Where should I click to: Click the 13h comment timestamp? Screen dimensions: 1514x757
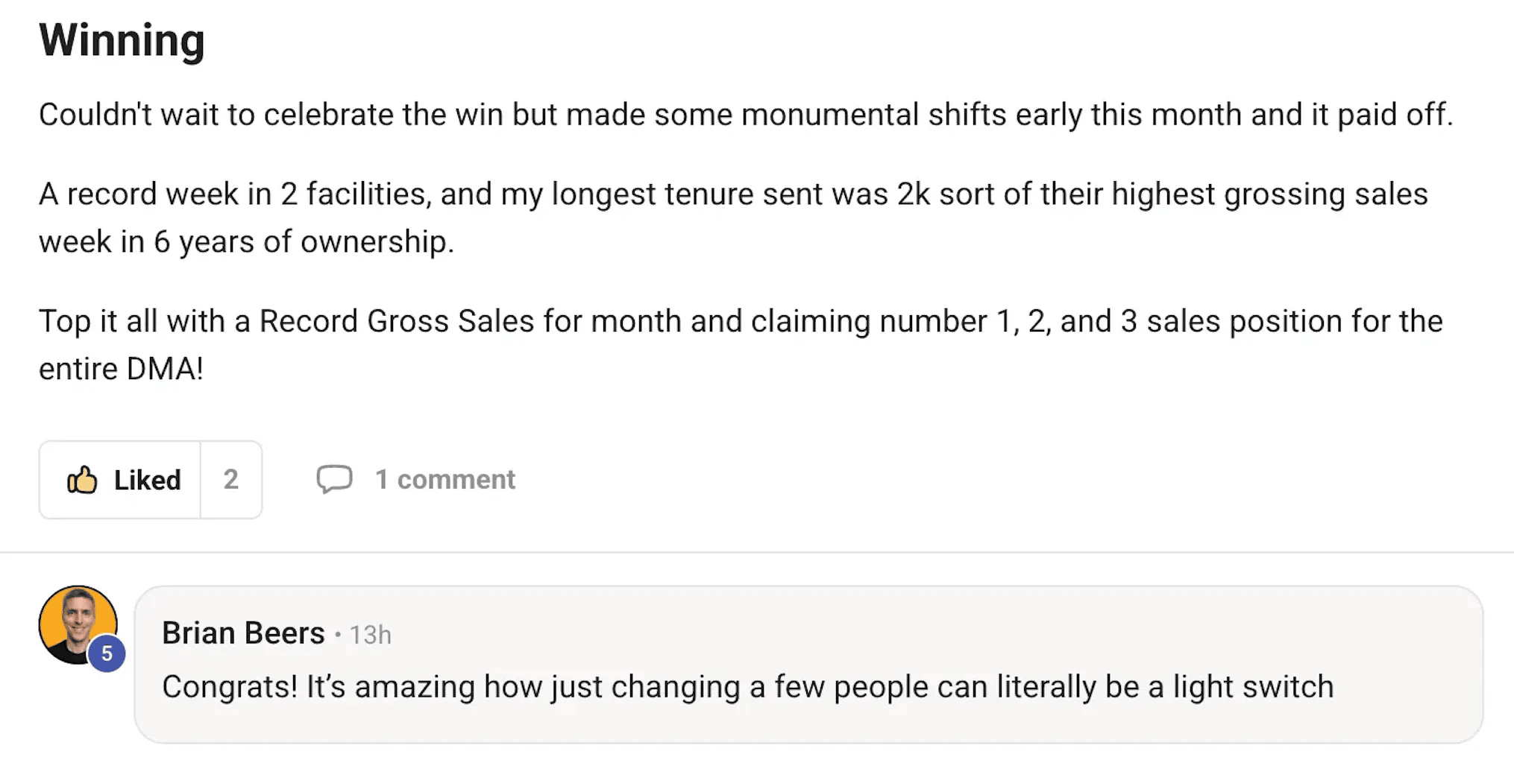coord(370,635)
